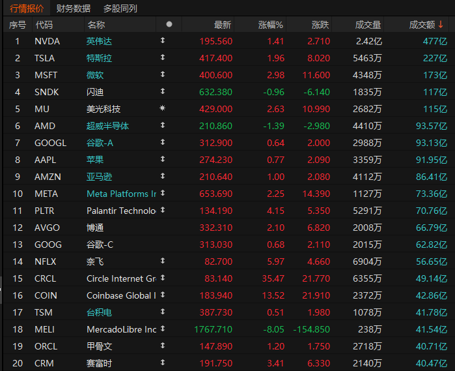455x371 pixels.
Task: Open the 微软 stock link
Action: click(x=95, y=75)
